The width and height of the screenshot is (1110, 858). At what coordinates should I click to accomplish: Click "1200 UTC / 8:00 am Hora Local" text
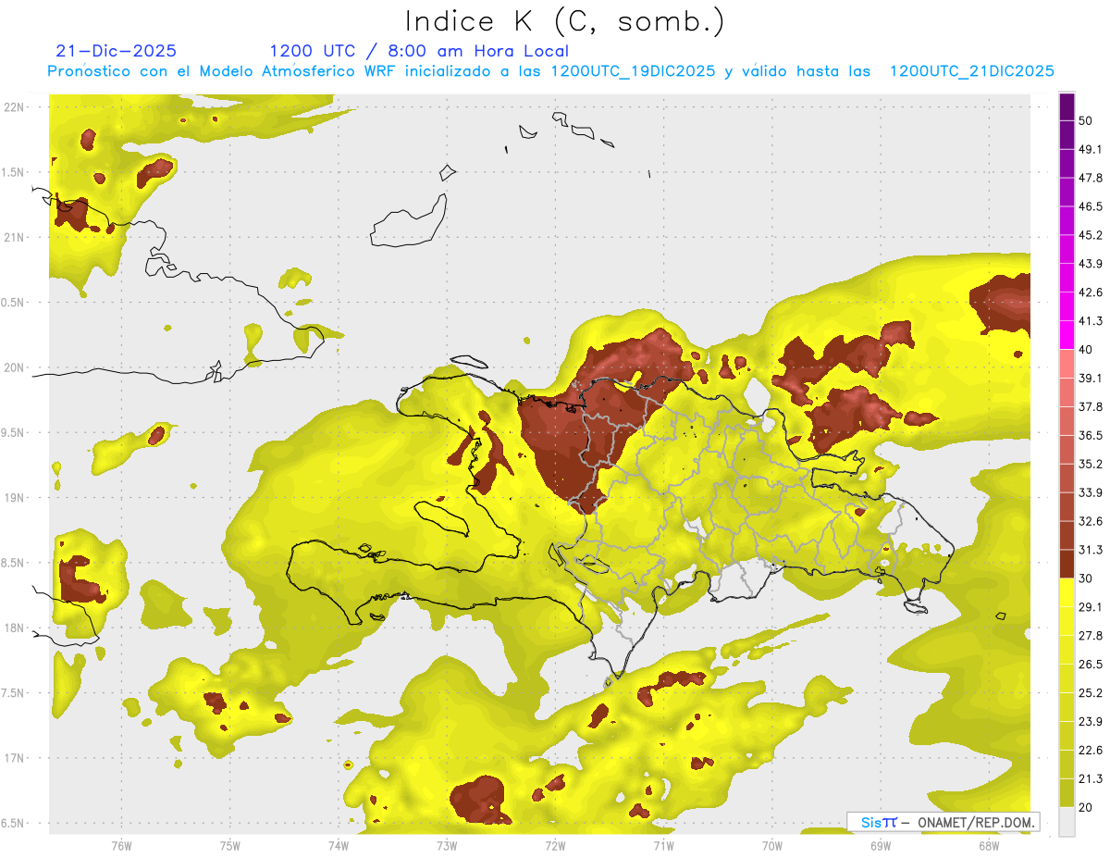click(x=419, y=52)
